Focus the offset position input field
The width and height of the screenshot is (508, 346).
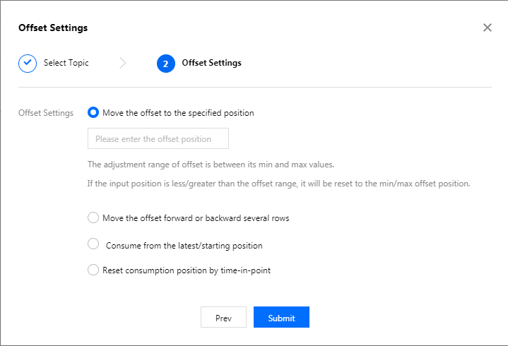pyautogui.click(x=158, y=138)
